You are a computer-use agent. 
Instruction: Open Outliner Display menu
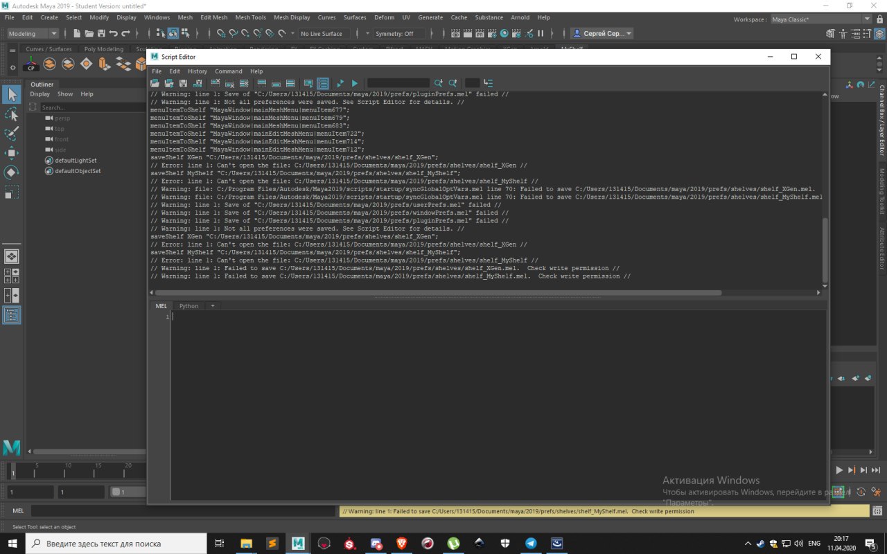tap(39, 94)
